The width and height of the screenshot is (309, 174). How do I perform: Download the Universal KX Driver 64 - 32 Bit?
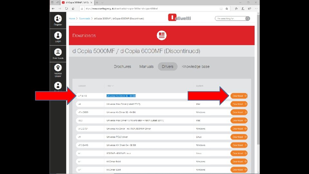(x=239, y=145)
